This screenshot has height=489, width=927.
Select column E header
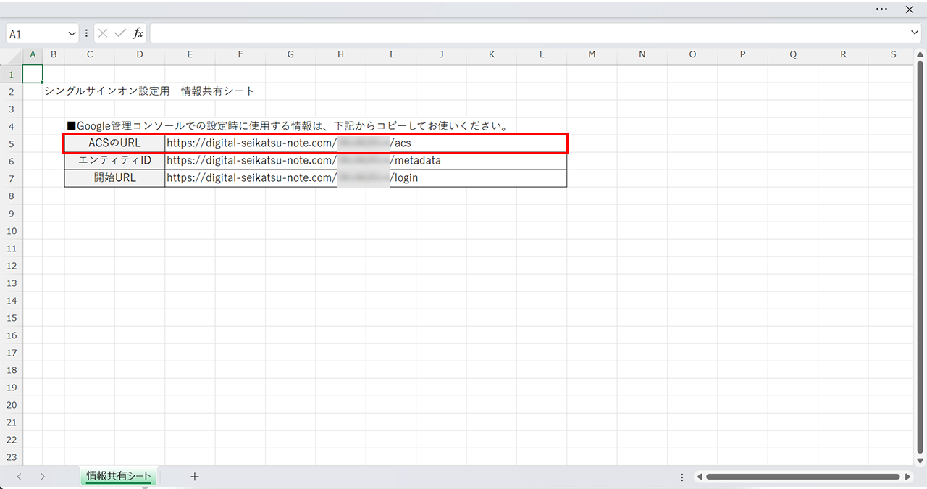click(190, 54)
